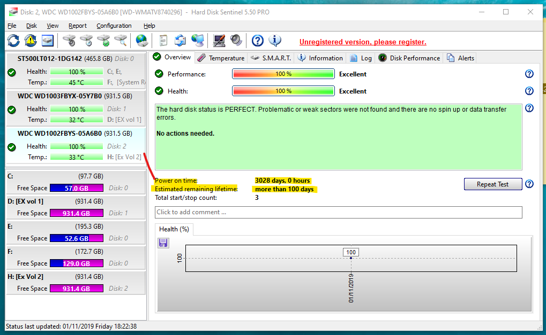Click the notepad report toolbar icon
This screenshot has width=546, height=335.
(x=163, y=41)
